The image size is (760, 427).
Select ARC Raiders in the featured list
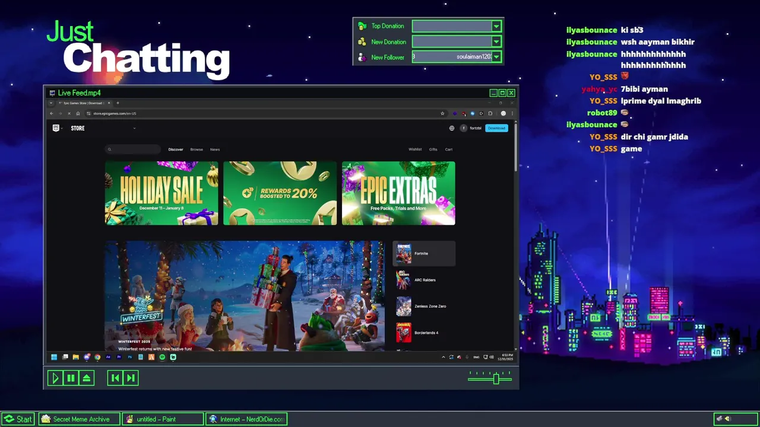tap(424, 280)
